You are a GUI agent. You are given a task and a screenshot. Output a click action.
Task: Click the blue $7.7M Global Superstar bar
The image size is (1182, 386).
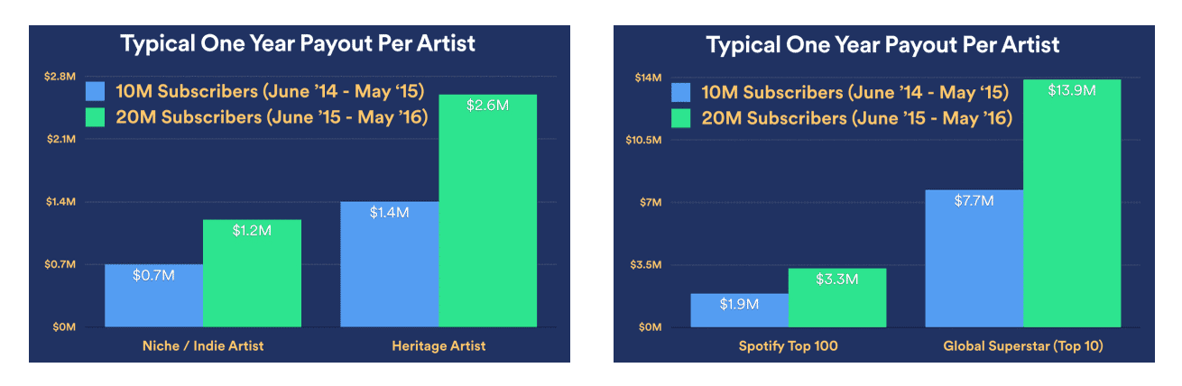click(x=974, y=258)
